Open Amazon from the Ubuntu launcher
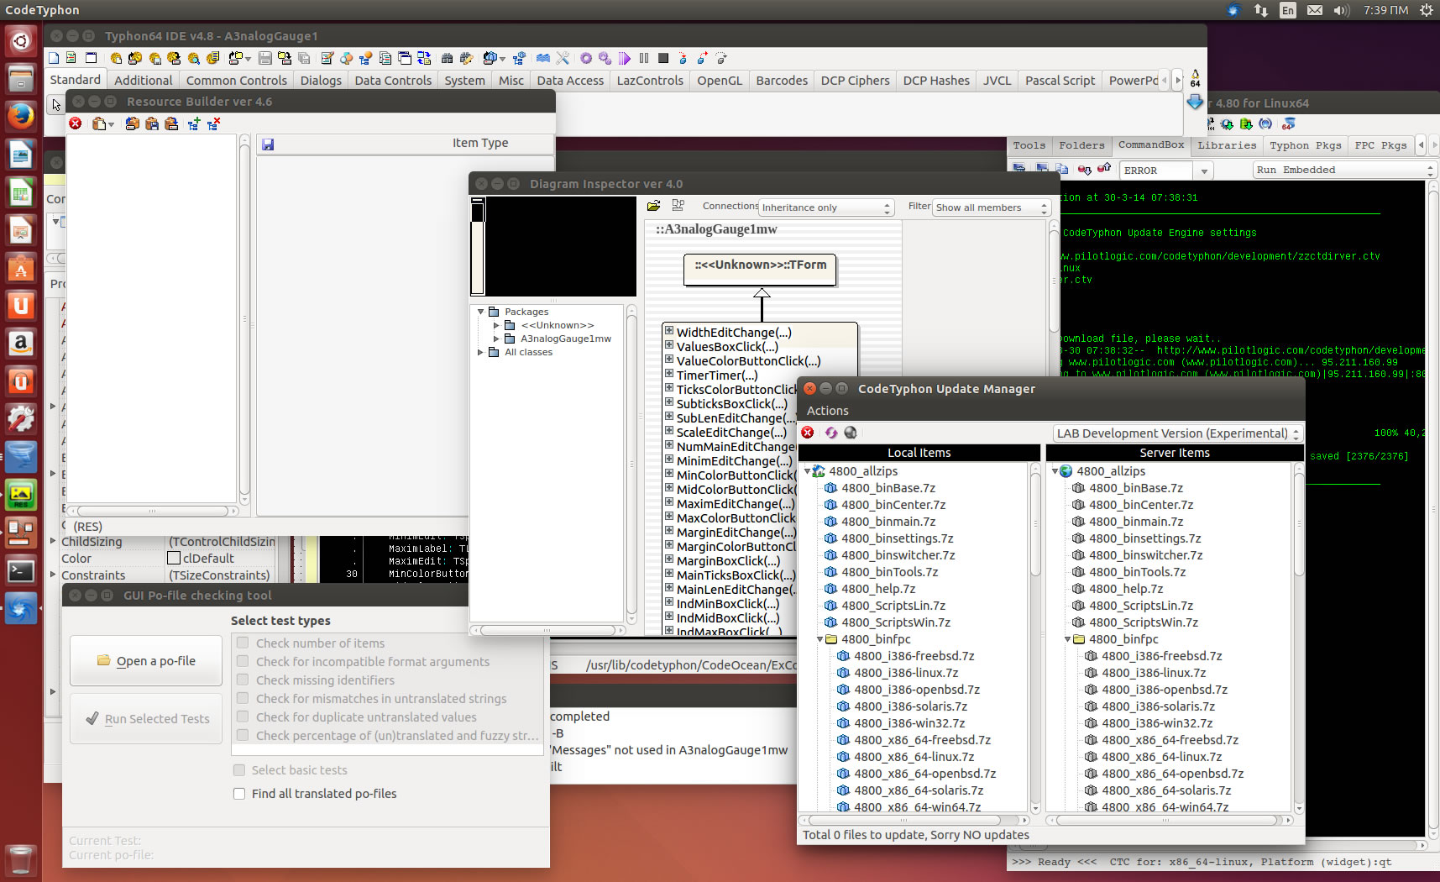 pos(21,343)
